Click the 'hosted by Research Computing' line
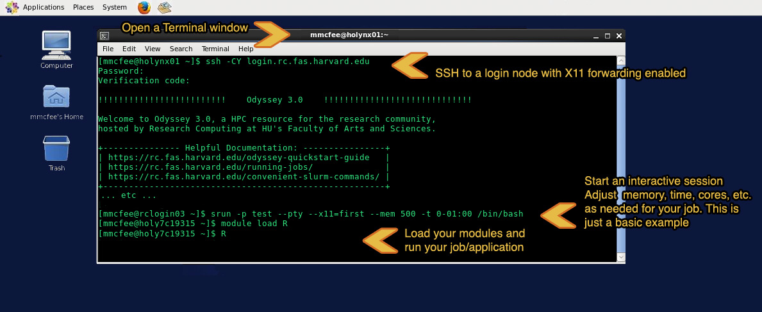 267,129
